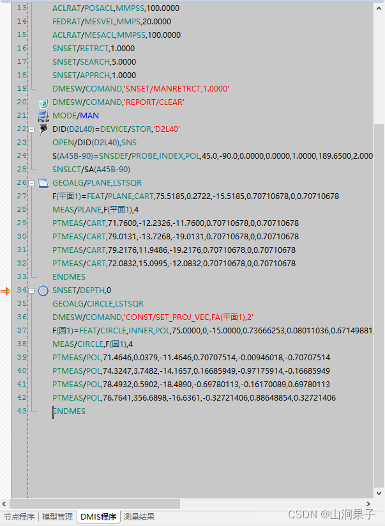Image resolution: width=385 pixels, height=526 pixels.
Task: Click line MEAS/CIRCLE,F(圆1),4
Action: pos(93,344)
